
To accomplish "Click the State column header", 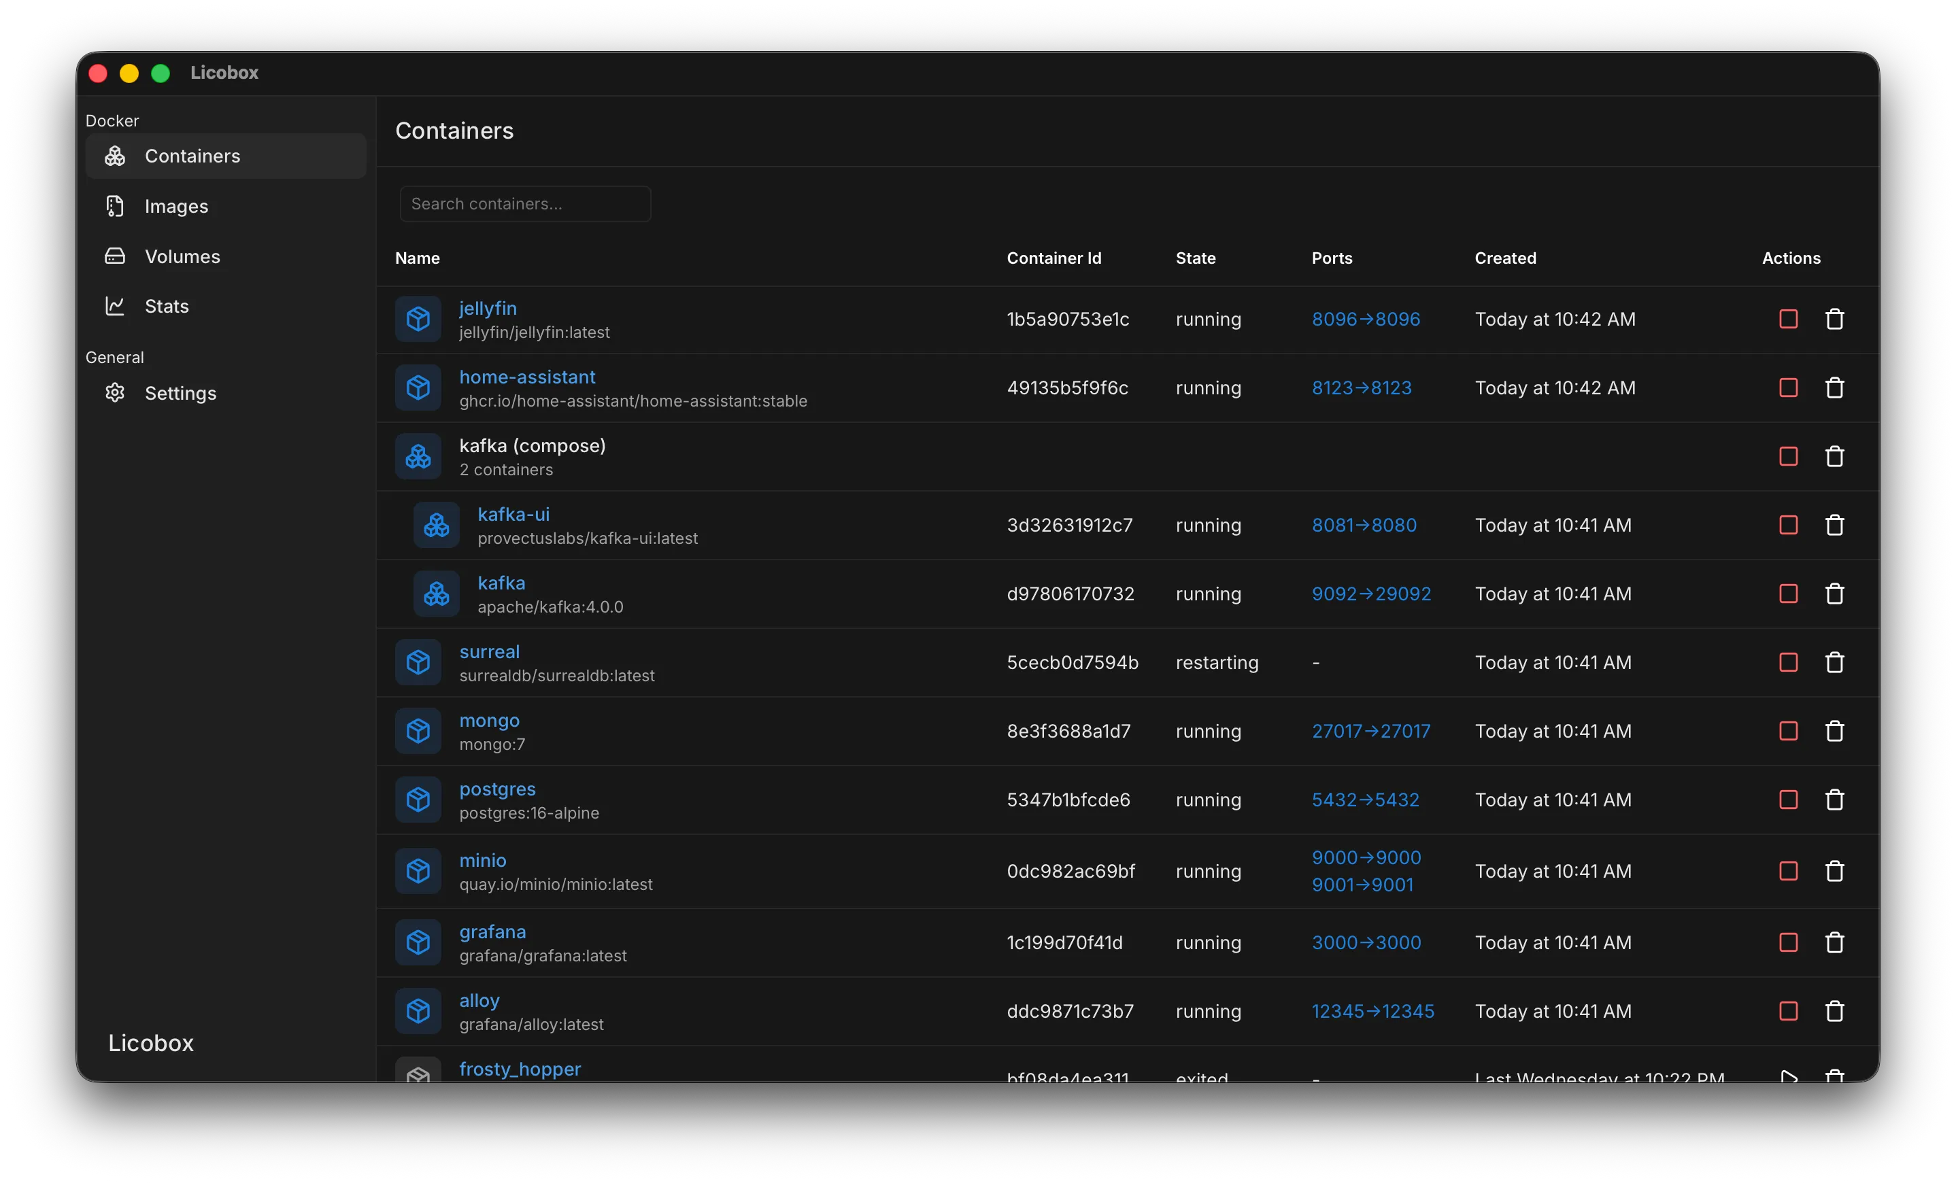I will click(1196, 258).
